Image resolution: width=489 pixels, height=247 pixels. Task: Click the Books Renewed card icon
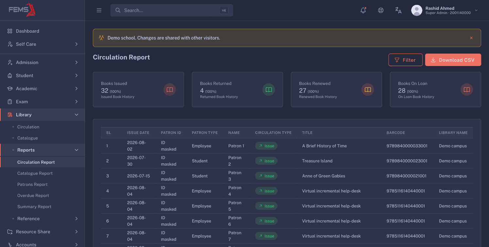click(368, 90)
